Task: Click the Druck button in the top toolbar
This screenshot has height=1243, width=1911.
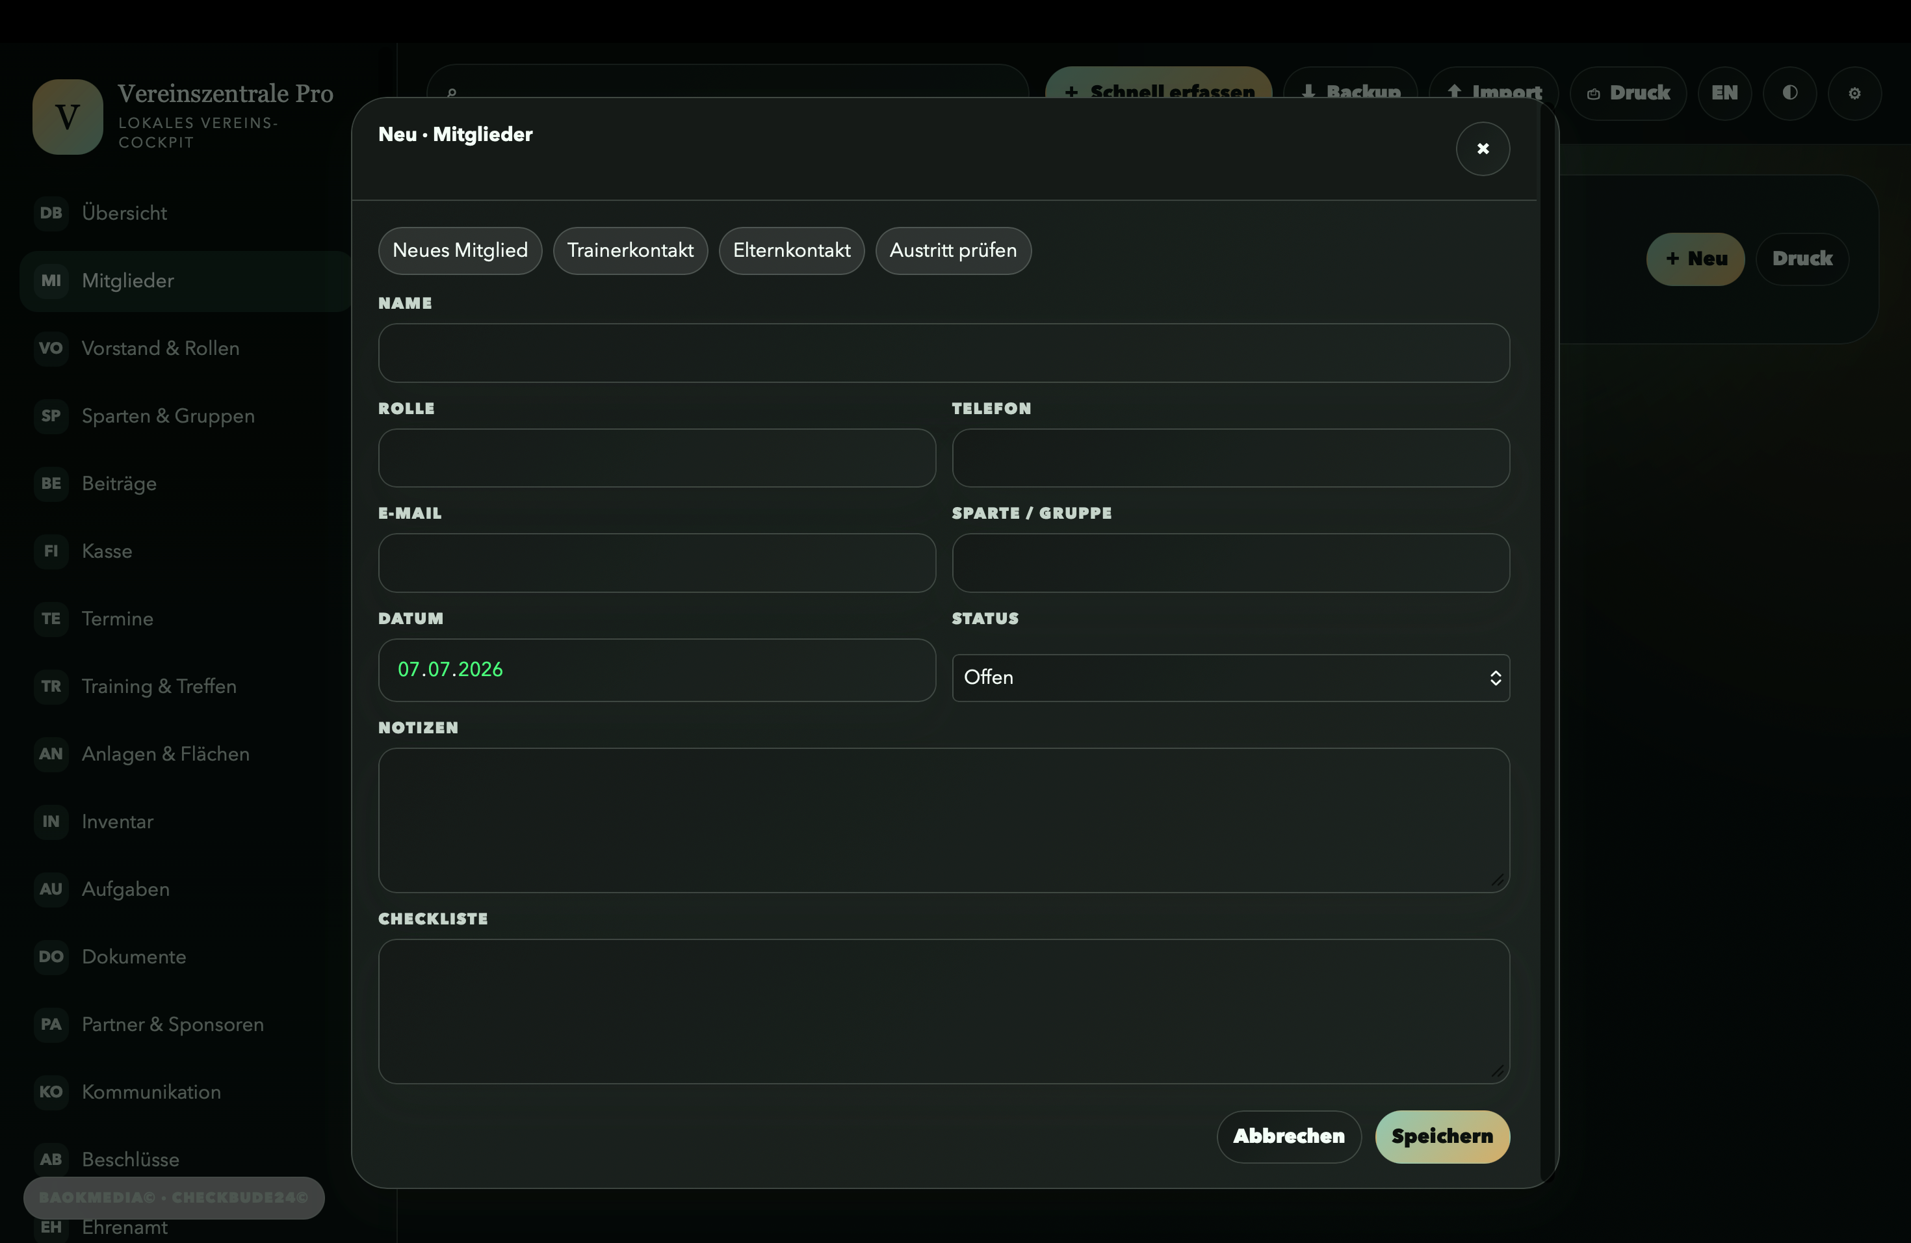Action: click(1628, 93)
